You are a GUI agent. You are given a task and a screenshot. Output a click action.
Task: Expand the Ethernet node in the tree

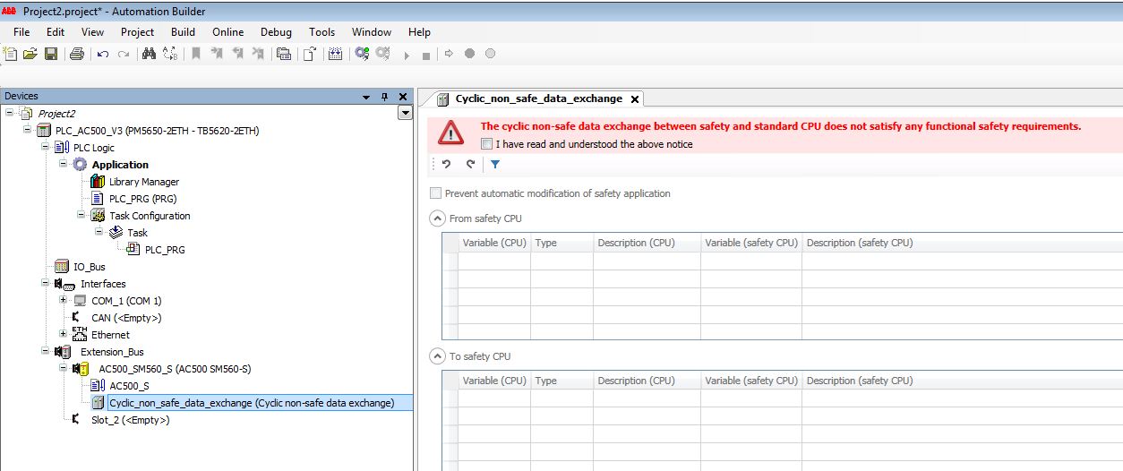64,335
